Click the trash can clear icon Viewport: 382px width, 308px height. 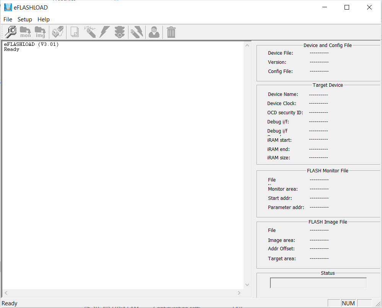coord(171,32)
